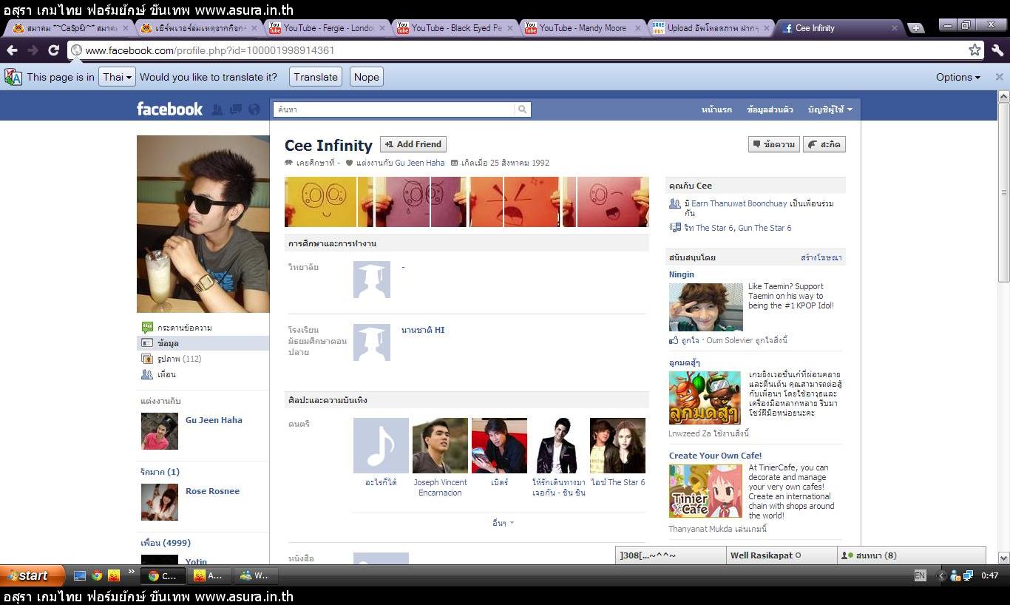The width and height of the screenshot is (1010, 605).
Task: Open the Windows Start button
Action: [x=33, y=575]
